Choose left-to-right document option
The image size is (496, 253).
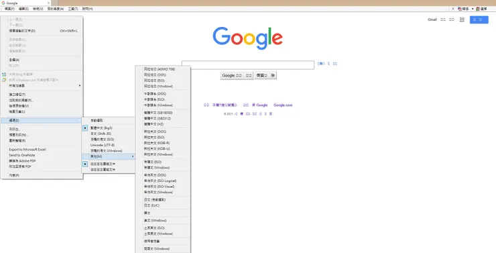click(109, 164)
